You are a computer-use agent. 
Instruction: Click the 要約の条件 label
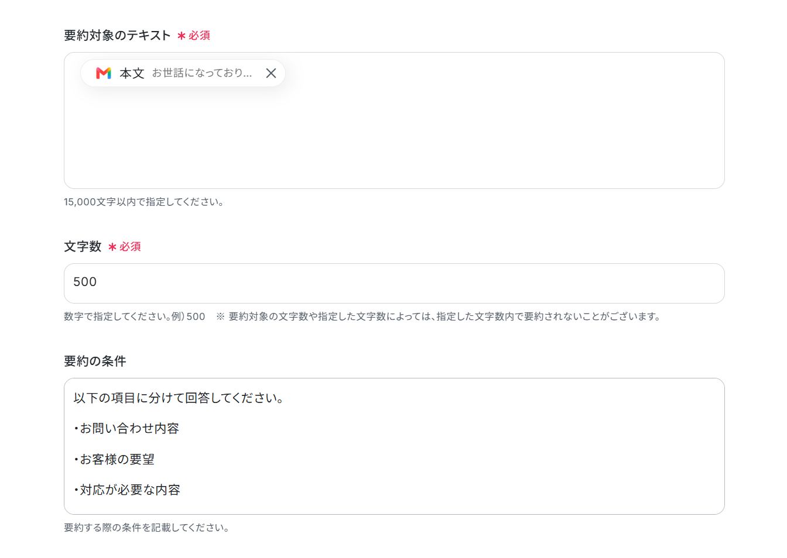(x=95, y=361)
